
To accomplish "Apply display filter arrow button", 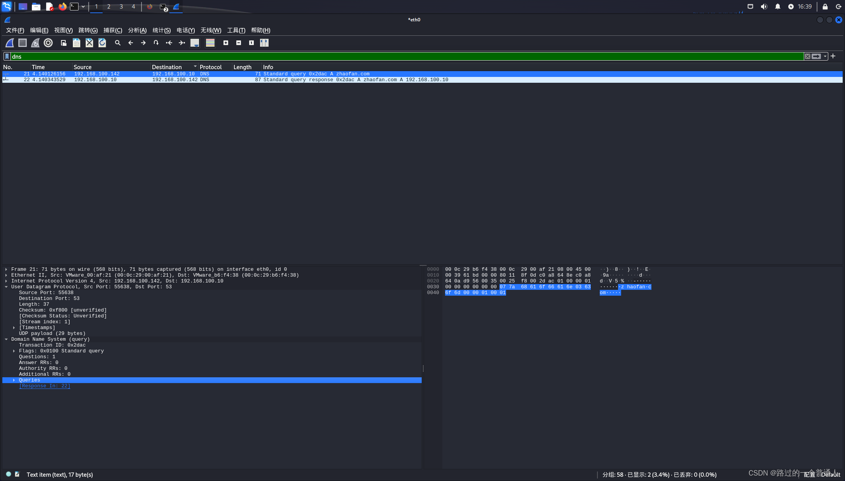I will pos(816,56).
